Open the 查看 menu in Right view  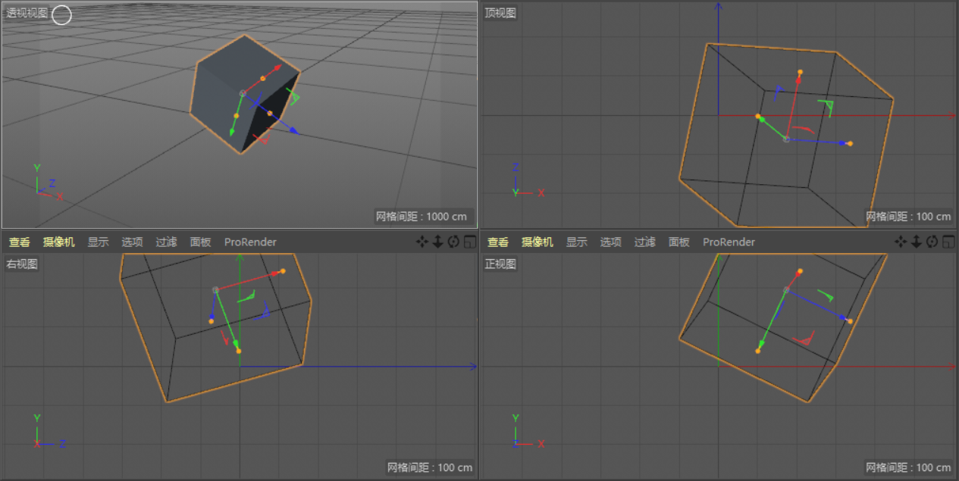click(x=19, y=242)
